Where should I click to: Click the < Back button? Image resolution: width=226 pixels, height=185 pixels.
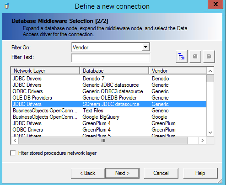[x=88, y=173]
